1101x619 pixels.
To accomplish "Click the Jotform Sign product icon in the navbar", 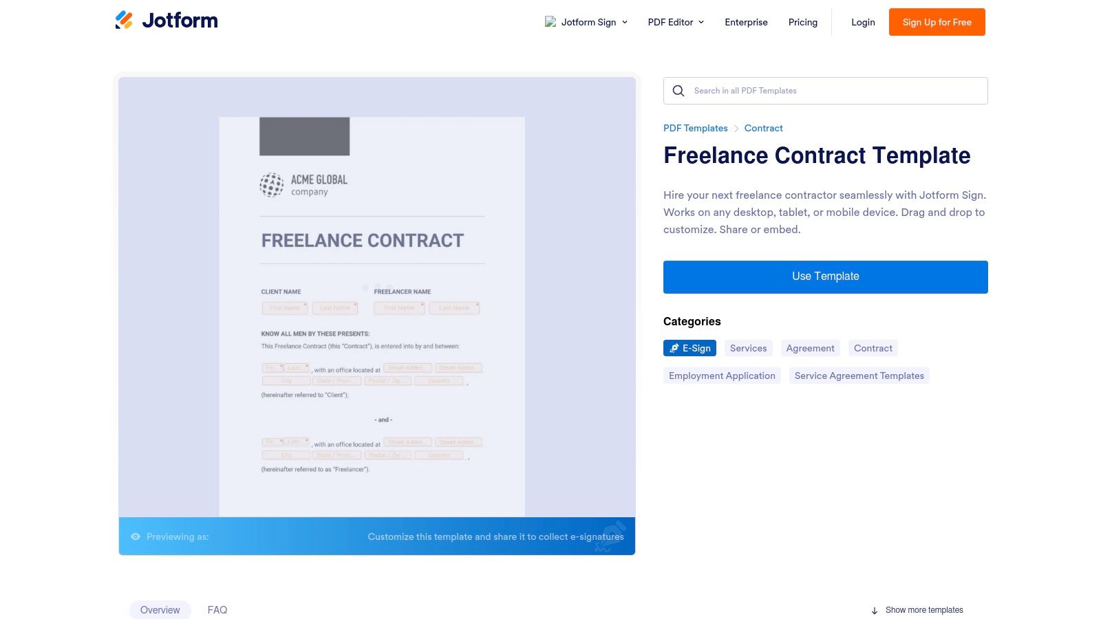I will (550, 21).
